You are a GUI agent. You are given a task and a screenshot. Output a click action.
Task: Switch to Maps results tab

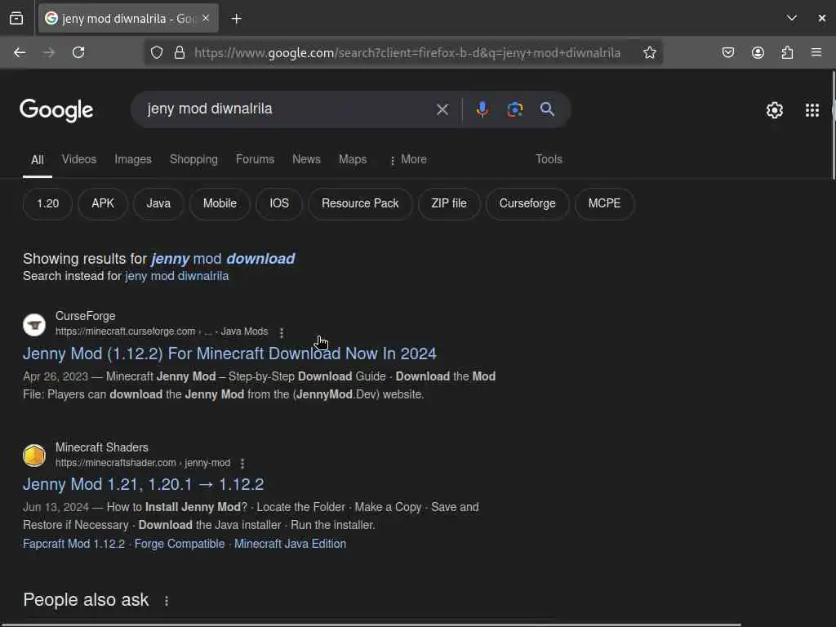click(x=353, y=159)
